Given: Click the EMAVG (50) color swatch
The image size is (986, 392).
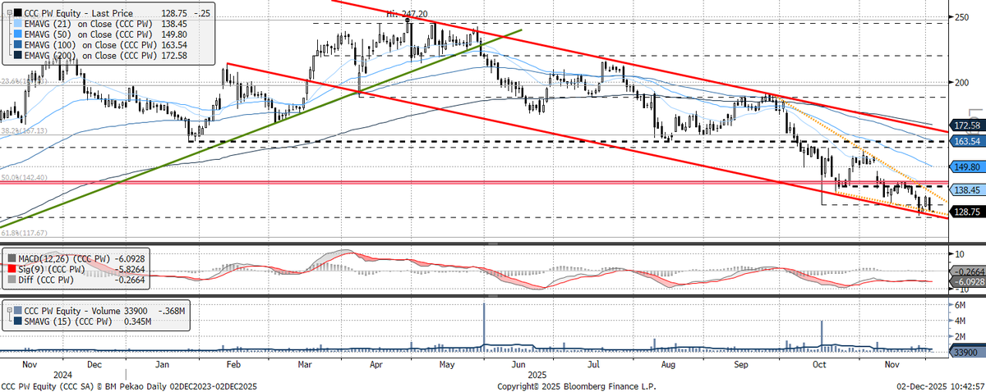Looking at the screenshot, I should click(x=20, y=35).
